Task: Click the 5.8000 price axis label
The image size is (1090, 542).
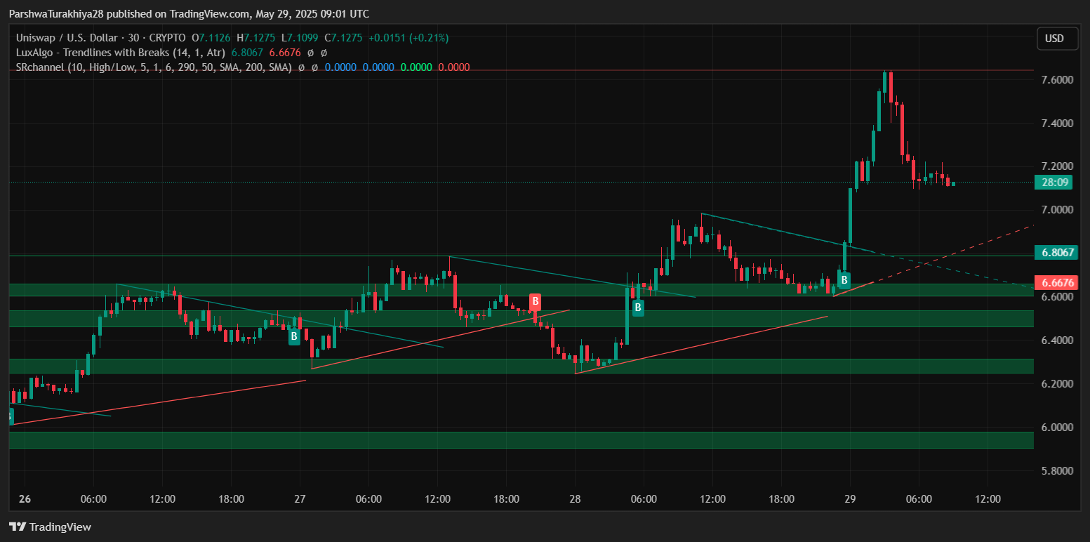Action: coord(1058,471)
